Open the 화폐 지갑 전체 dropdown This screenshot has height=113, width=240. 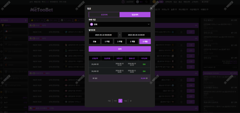(120, 24)
